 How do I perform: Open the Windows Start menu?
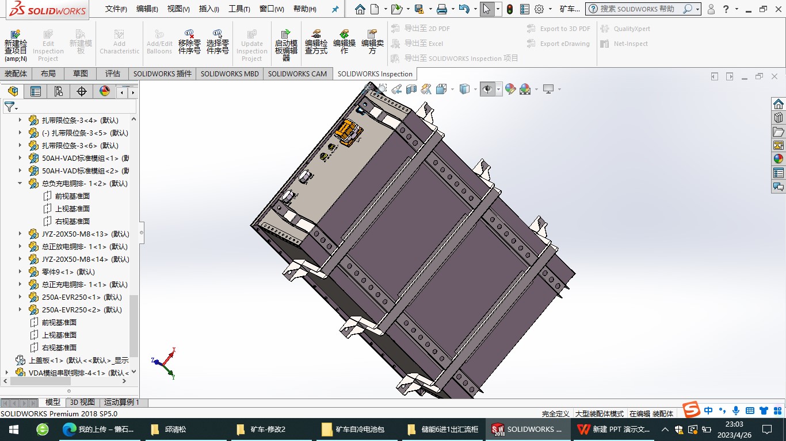pos(14,429)
